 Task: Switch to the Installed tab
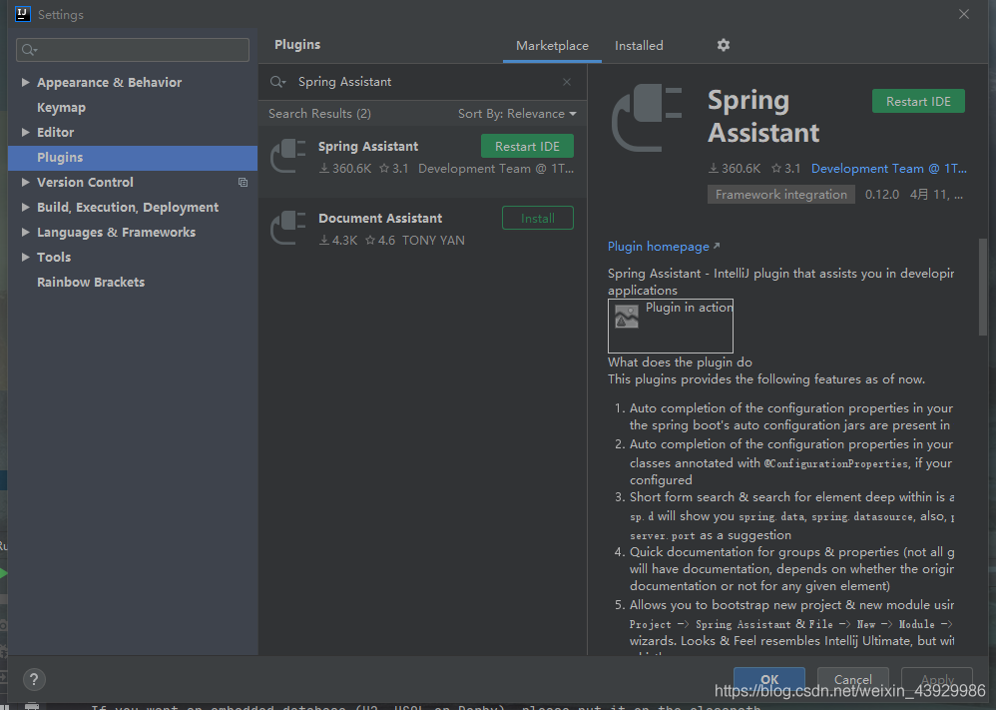pos(639,46)
